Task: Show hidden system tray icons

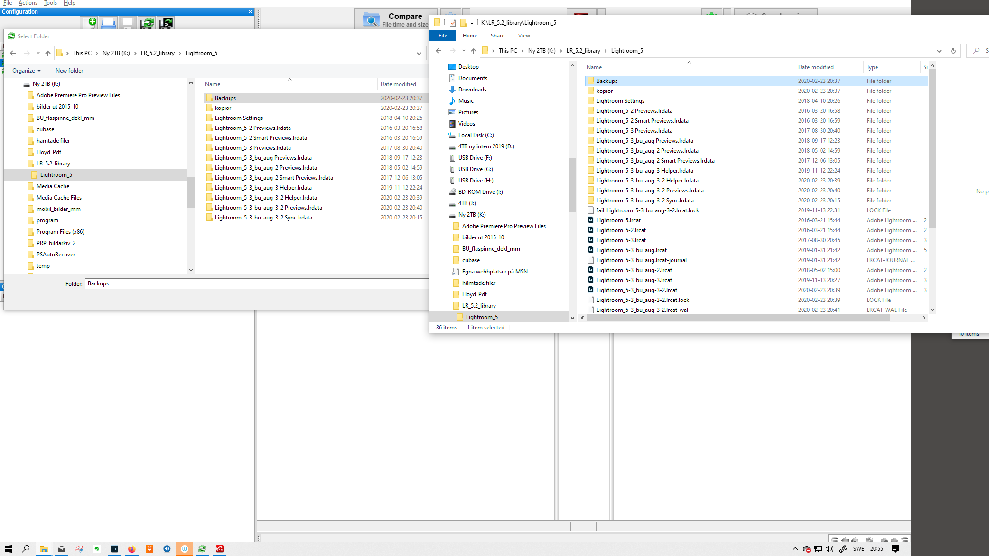Action: click(795, 549)
